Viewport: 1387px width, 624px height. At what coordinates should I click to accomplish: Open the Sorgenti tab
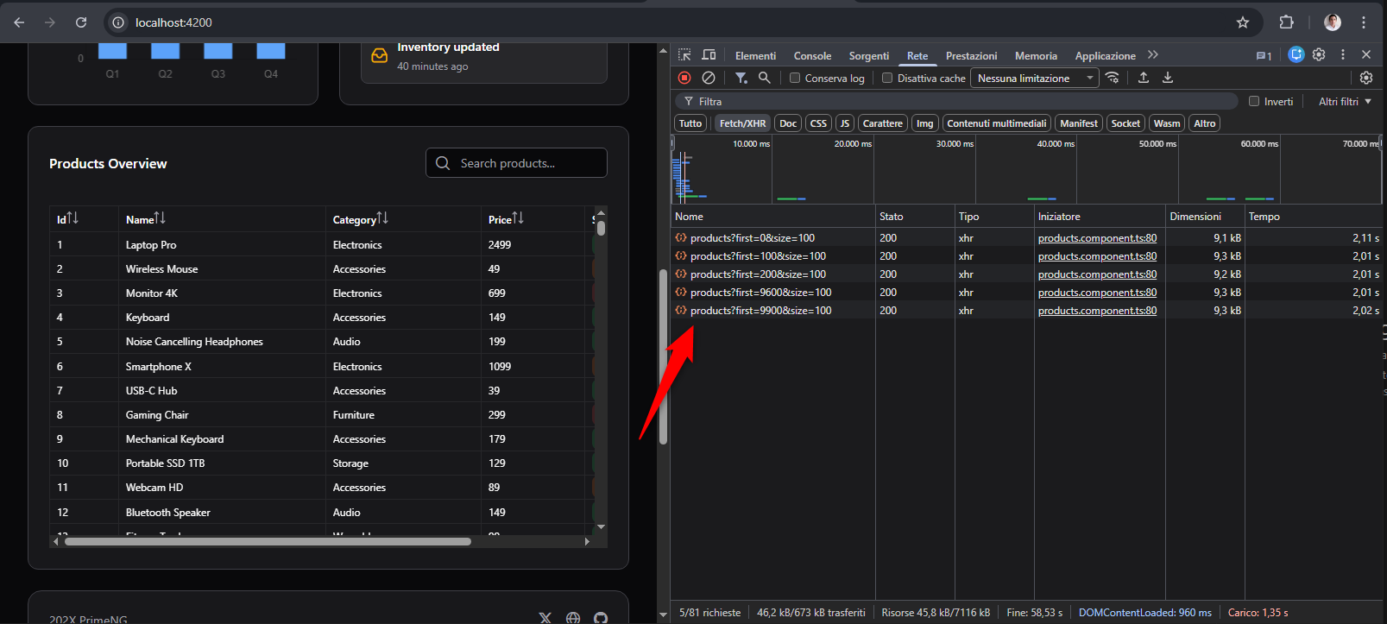coord(869,56)
